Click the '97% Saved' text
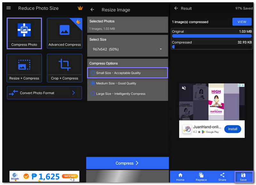The image size is (256, 185). click(244, 8)
